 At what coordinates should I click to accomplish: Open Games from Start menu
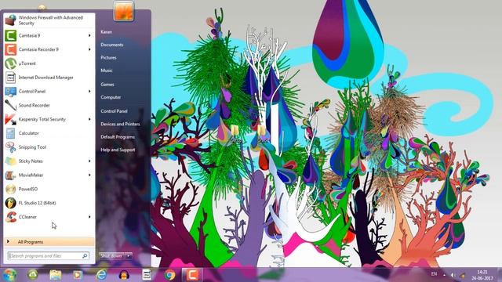[107, 85]
